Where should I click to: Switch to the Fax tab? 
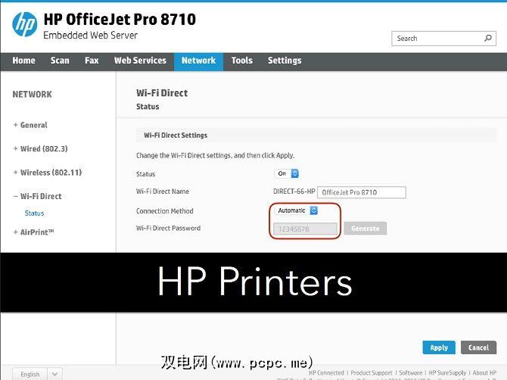click(x=92, y=61)
